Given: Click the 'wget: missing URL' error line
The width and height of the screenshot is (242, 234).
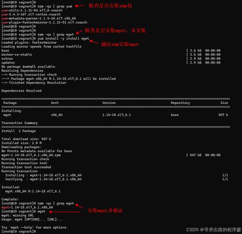Looking at the screenshot, I should pos(17,215).
